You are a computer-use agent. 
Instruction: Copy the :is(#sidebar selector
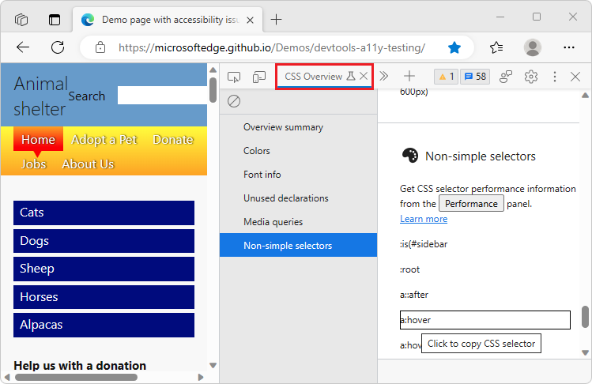424,244
